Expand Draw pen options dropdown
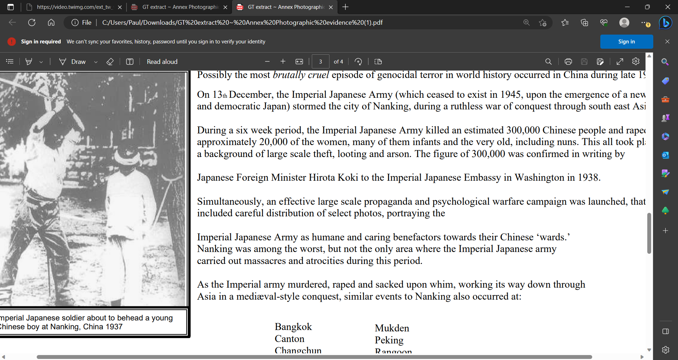 pyautogui.click(x=96, y=62)
